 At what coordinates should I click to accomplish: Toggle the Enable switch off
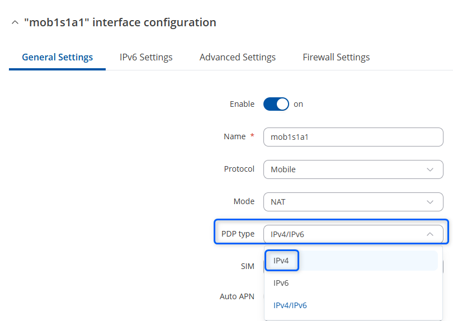[276, 104]
